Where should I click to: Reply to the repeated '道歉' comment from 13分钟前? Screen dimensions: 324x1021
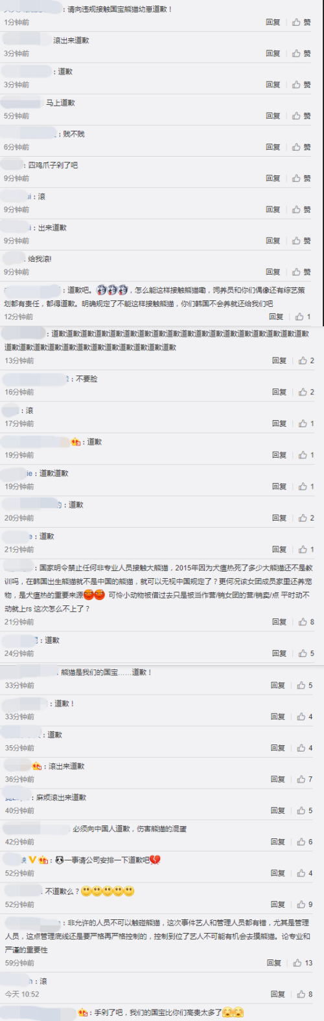coord(279,361)
